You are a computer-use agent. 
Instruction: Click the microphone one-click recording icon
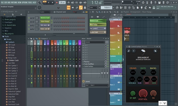151,2
